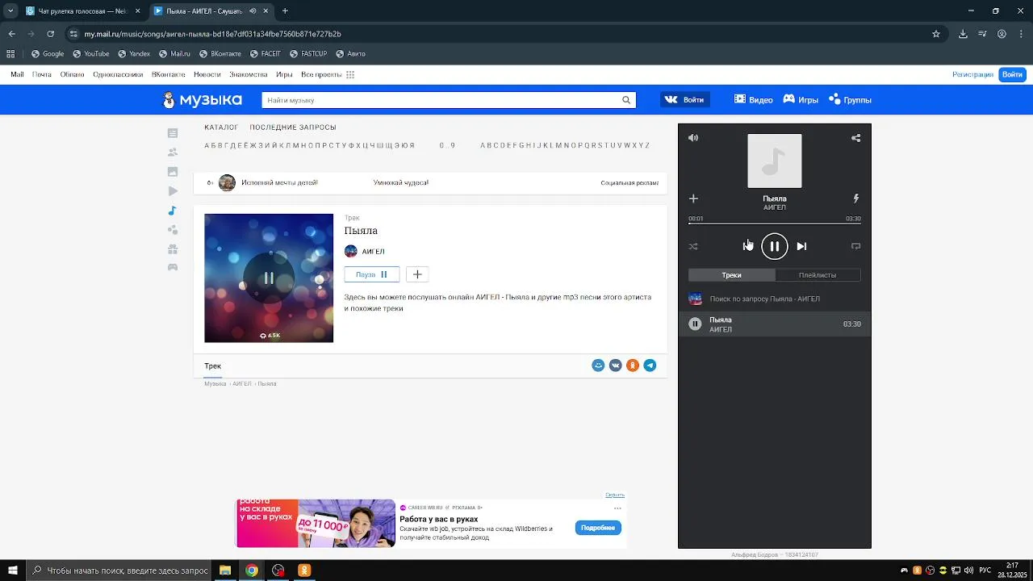1033x581 pixels.
Task: Seek along the track progress bar
Action: (775, 223)
